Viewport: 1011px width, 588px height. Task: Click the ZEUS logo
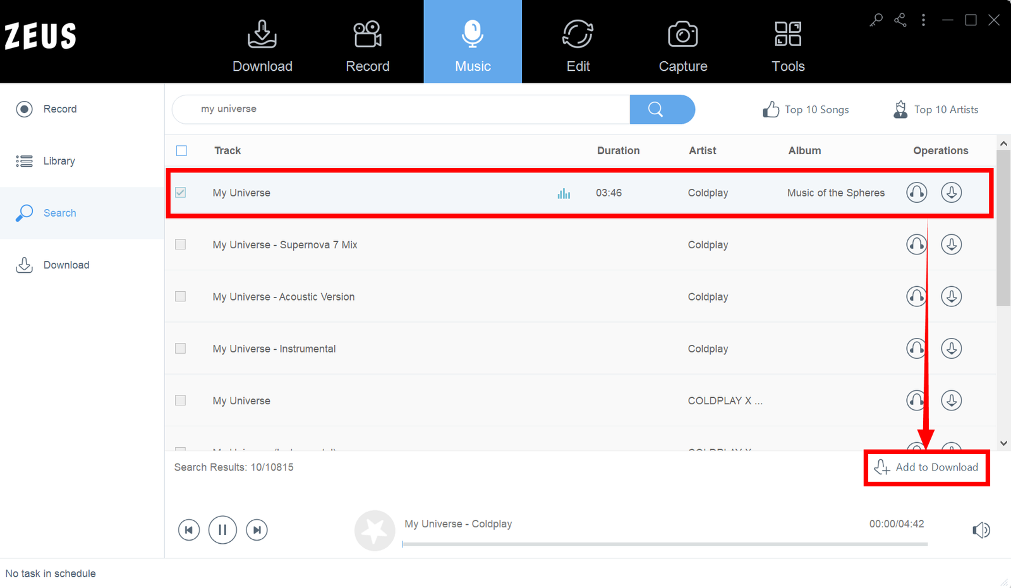(x=40, y=37)
